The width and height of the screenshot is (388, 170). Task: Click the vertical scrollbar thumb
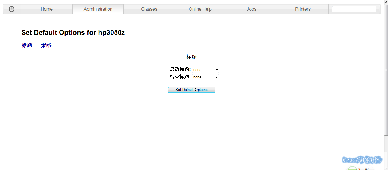pos(386,70)
